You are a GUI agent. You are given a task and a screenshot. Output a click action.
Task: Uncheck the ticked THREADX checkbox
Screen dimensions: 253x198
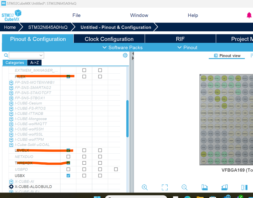pyautogui.click(x=68, y=163)
